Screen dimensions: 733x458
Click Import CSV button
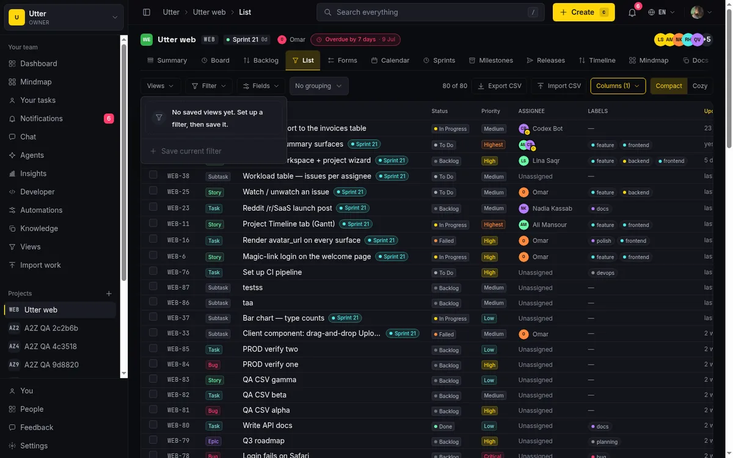click(x=558, y=86)
